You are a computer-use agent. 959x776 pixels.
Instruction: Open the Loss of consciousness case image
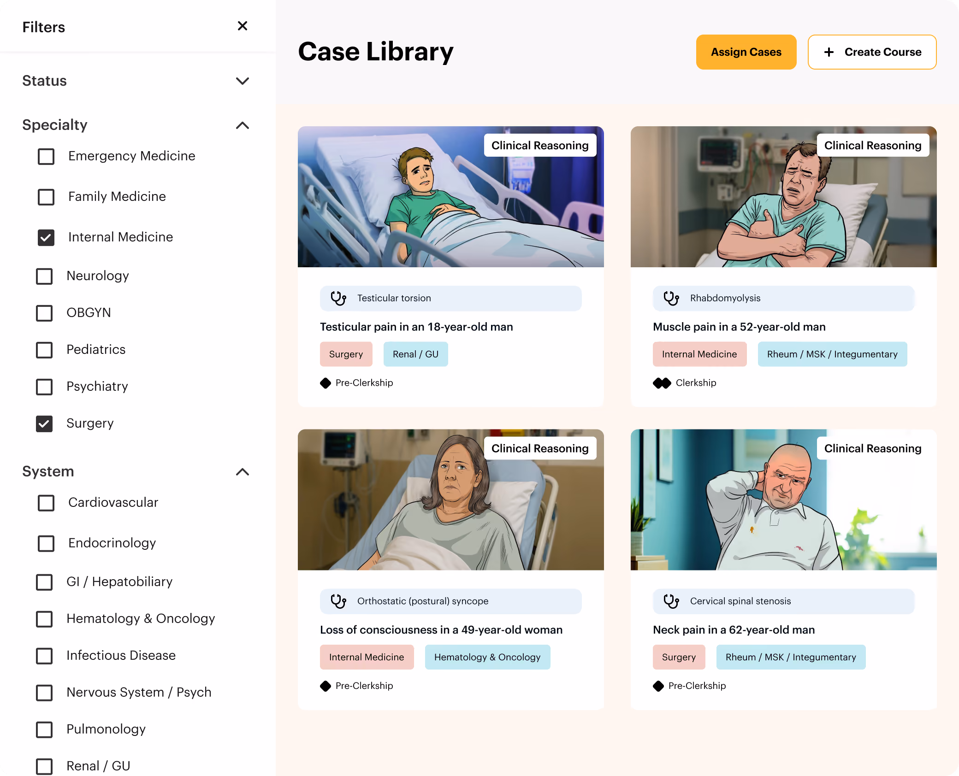(x=450, y=500)
